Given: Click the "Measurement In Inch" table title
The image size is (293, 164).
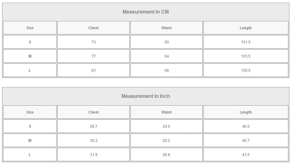Looking at the screenshot, I should click(x=146, y=96).
